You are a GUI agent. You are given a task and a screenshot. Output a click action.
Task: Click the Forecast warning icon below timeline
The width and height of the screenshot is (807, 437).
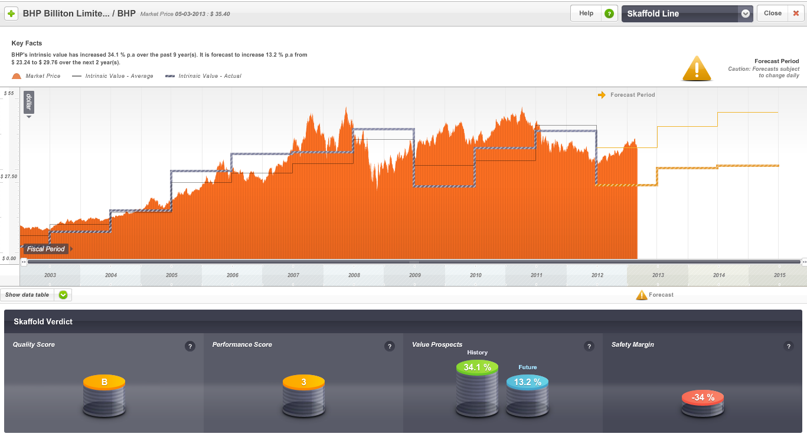pyautogui.click(x=641, y=295)
